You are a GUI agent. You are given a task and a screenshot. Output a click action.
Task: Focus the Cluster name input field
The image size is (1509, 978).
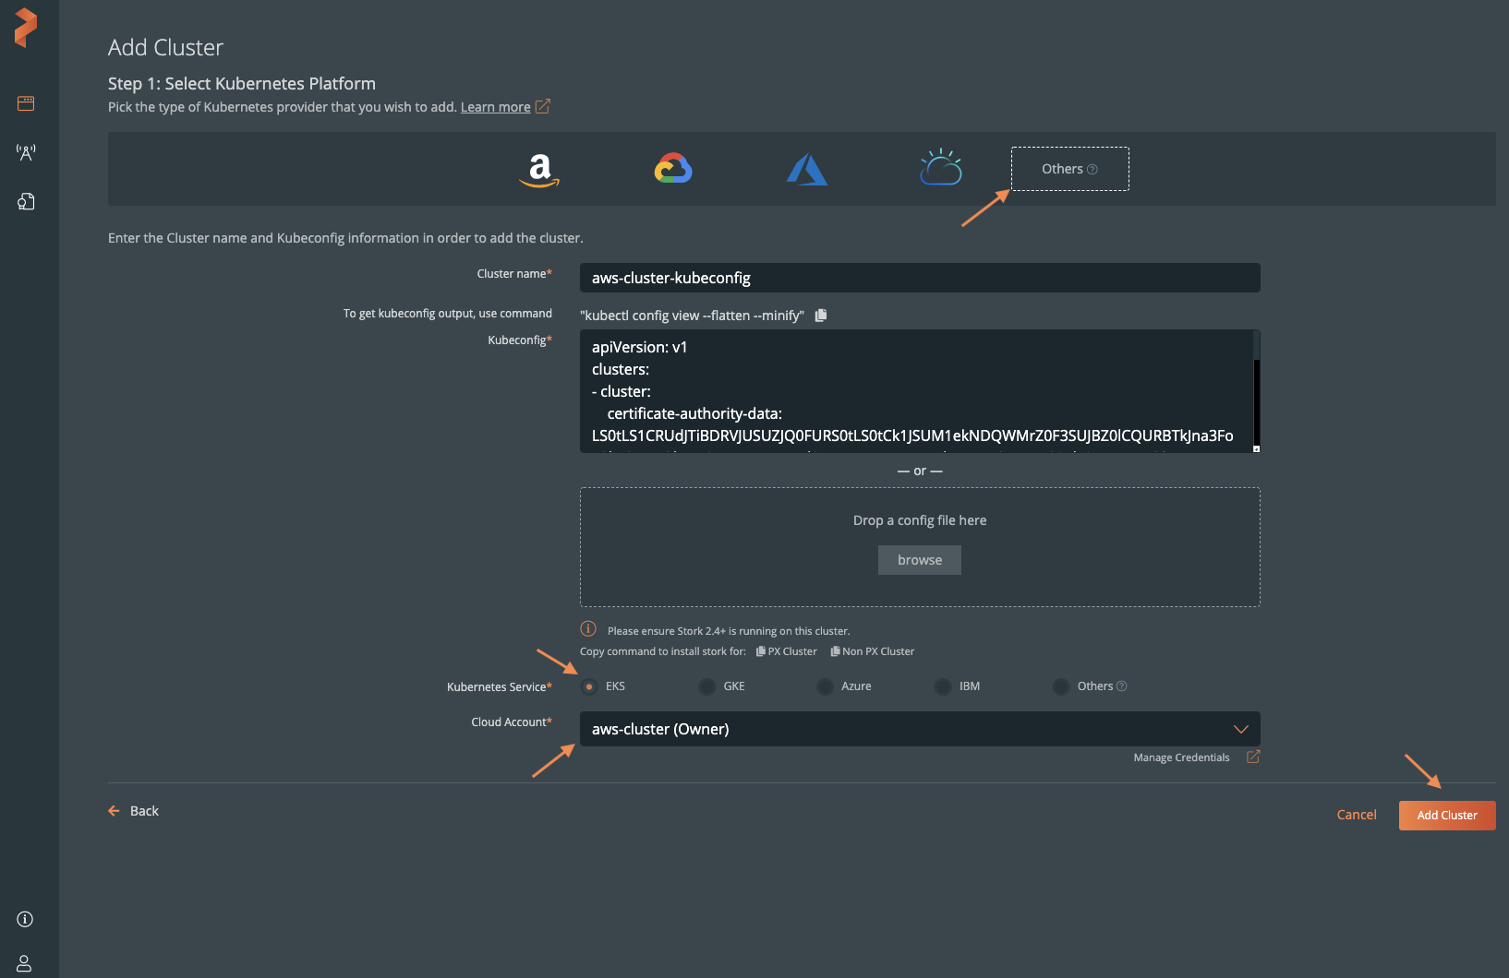[x=919, y=278]
